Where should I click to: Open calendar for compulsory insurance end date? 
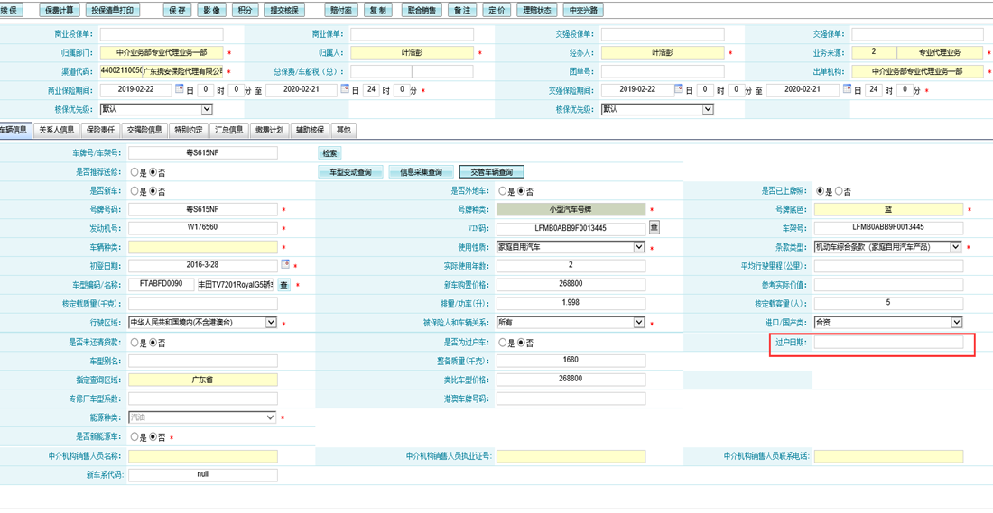847,89
